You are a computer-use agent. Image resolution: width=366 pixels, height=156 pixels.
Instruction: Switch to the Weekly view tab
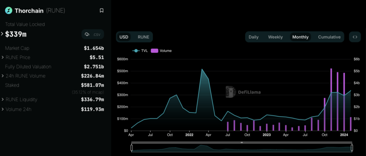coord(276,37)
